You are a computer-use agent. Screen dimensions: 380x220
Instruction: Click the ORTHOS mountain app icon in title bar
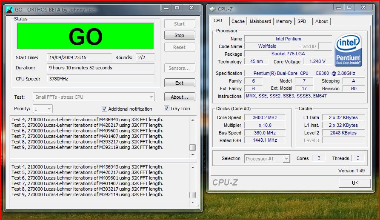9,10
